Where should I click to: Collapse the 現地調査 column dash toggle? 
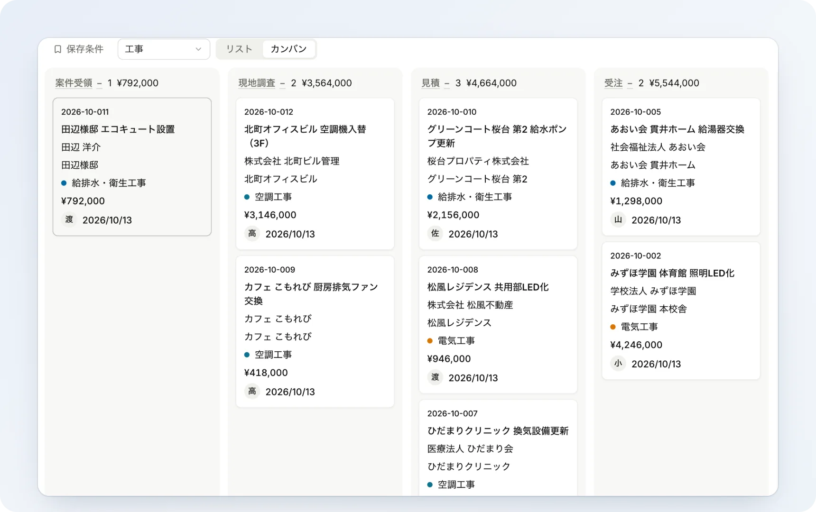tap(283, 83)
